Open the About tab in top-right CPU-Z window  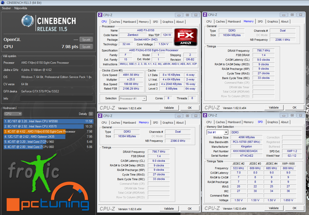[285, 21]
